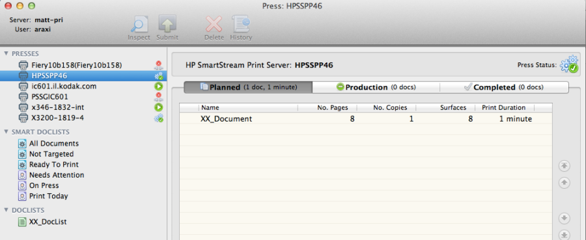Image resolution: width=586 pixels, height=240 pixels.
Task: Open the History scroll icon
Action: [241, 24]
